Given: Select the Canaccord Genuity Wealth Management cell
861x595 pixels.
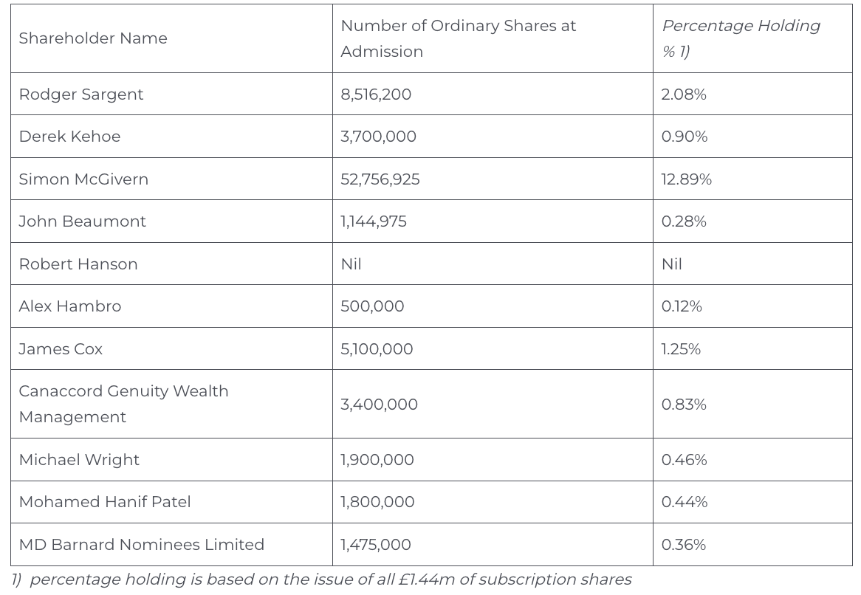Looking at the screenshot, I should [x=123, y=404].
